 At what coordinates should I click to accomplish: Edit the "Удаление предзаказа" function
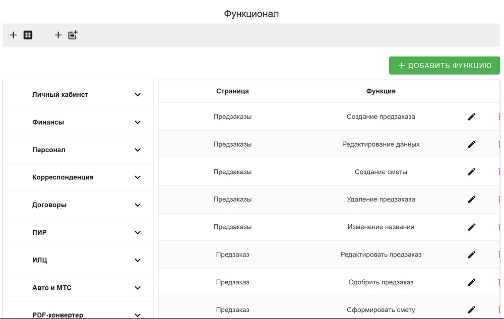click(472, 199)
